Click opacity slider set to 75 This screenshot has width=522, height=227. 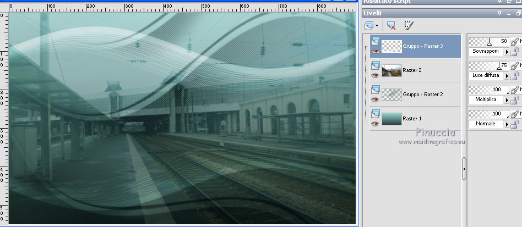tap(489, 65)
